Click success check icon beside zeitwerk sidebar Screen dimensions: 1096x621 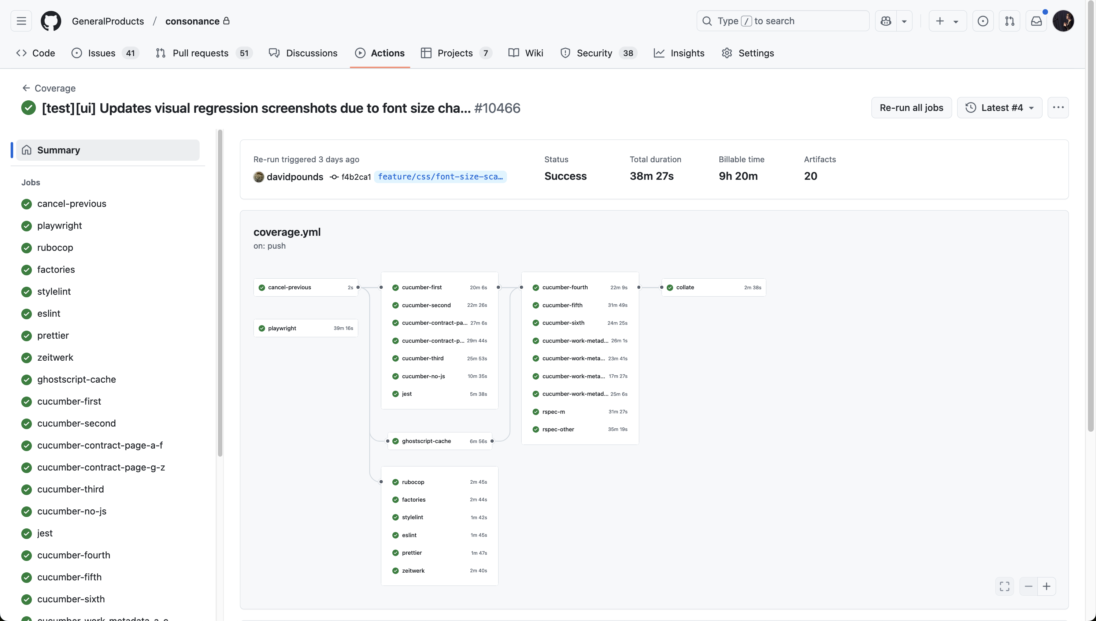(x=26, y=358)
